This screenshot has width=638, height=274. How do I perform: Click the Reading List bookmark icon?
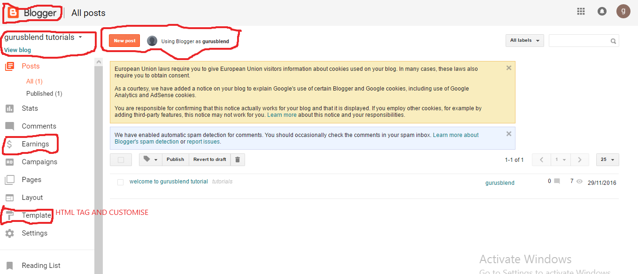click(9, 266)
